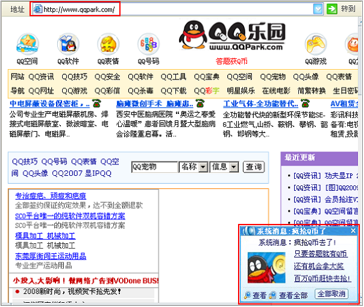
Task: Open QQ下载 in the navigation menu
Action: click(174, 91)
